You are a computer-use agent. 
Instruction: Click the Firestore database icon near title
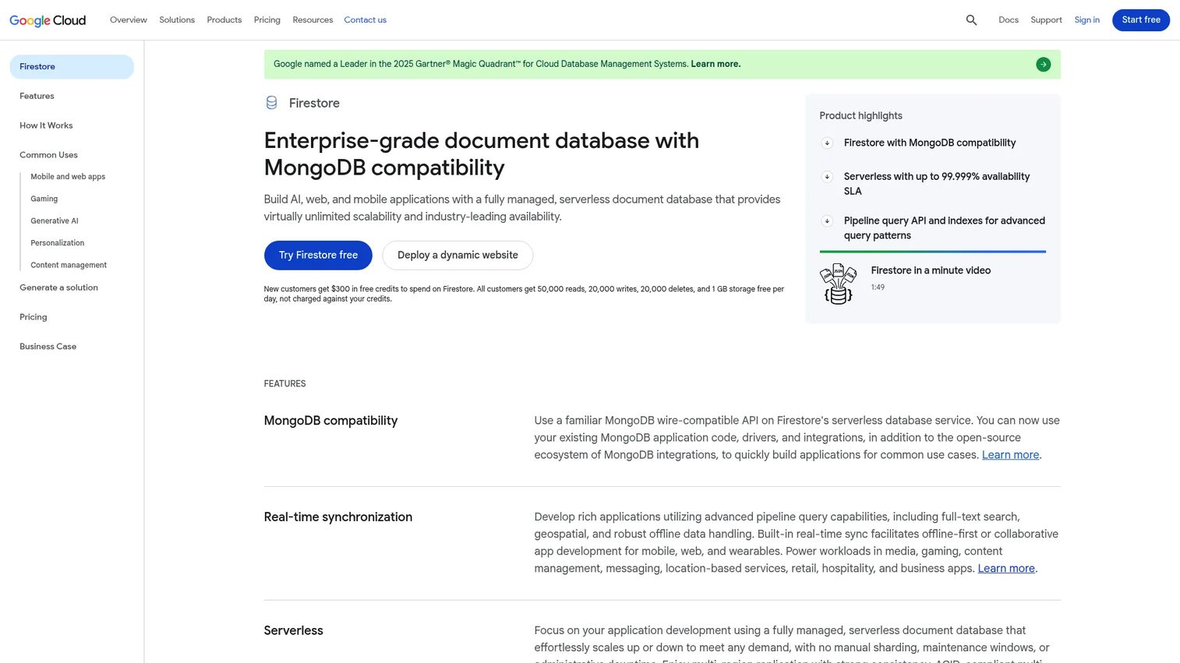[x=271, y=103]
